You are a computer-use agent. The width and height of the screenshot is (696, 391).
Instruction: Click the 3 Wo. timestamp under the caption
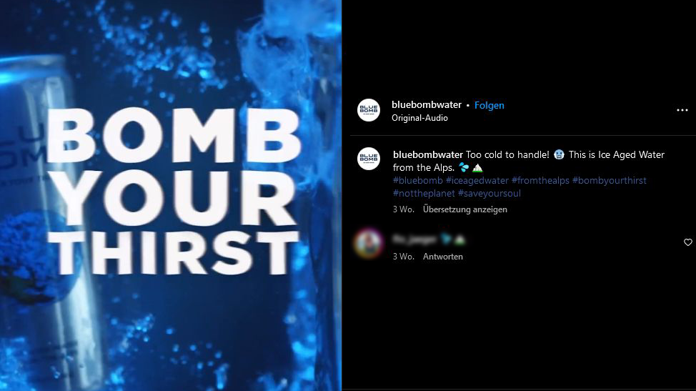tap(403, 209)
